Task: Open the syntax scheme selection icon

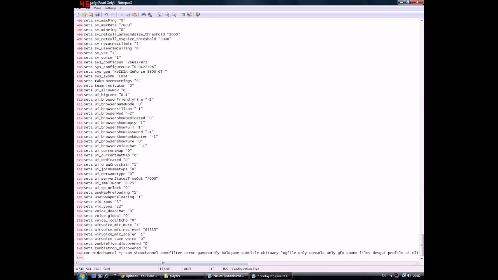Action: click(x=182, y=14)
